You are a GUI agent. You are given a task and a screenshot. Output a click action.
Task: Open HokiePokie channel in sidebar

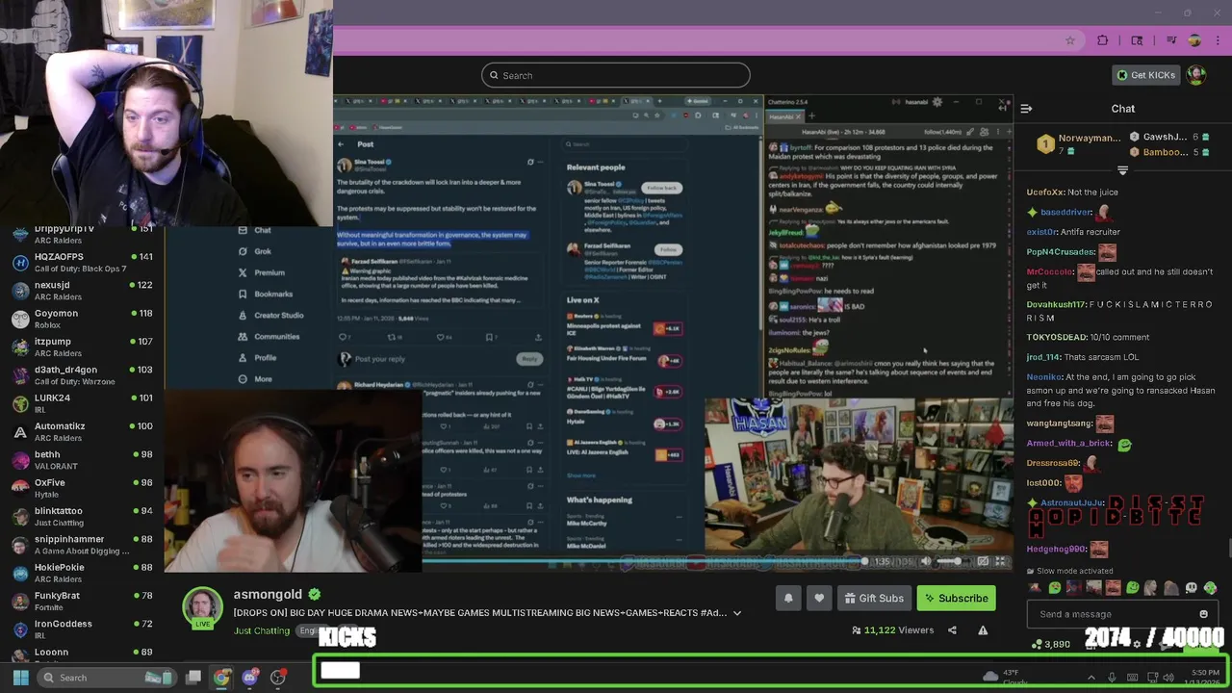(82, 573)
